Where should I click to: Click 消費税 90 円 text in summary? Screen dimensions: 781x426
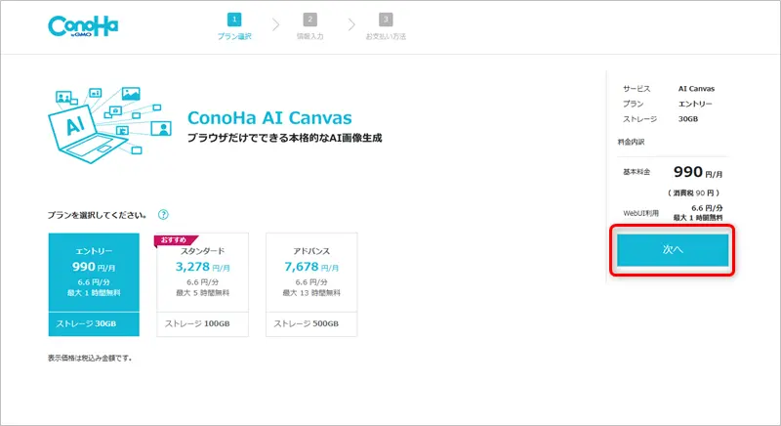(693, 192)
